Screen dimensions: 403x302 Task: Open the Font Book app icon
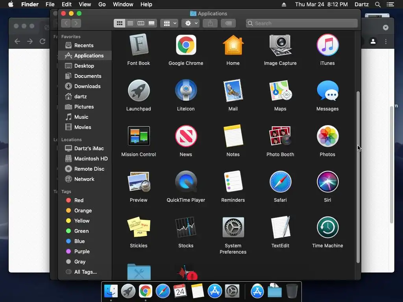pos(139,45)
